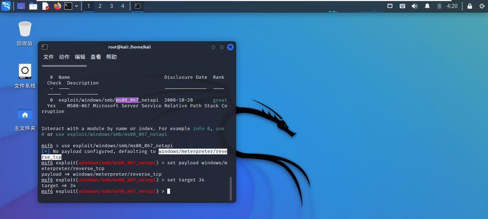Click the show desktop panel icon

pyautogui.click(x=21, y=6)
